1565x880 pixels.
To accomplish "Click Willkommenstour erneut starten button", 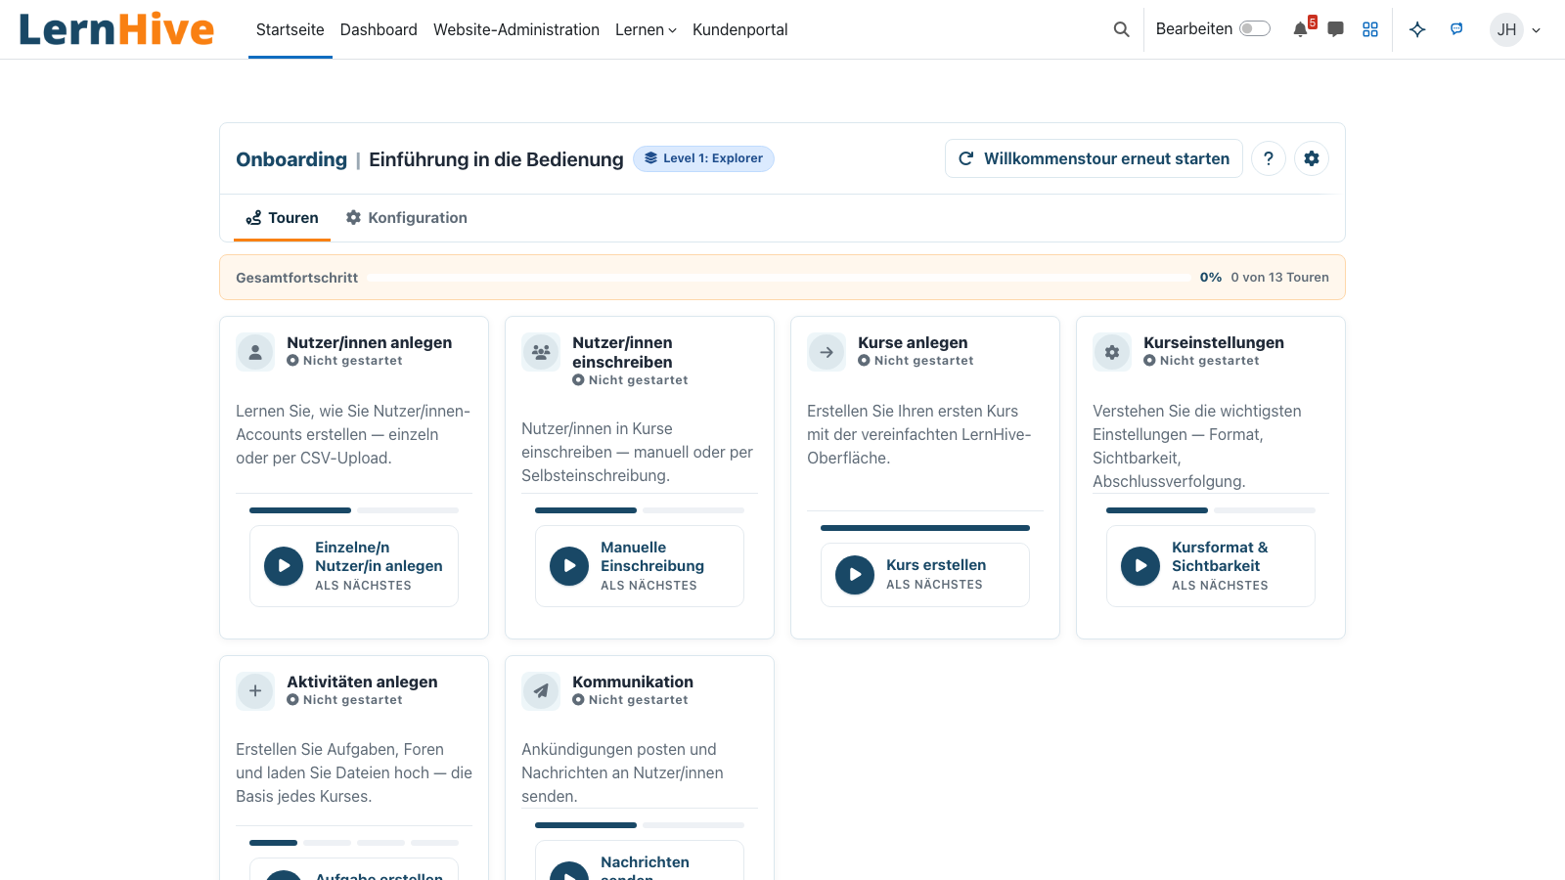I will click(x=1094, y=158).
